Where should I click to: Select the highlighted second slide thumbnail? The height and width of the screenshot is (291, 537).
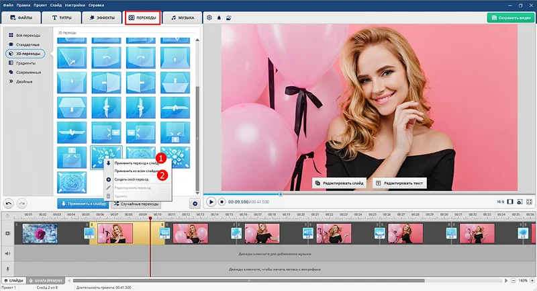(115, 233)
